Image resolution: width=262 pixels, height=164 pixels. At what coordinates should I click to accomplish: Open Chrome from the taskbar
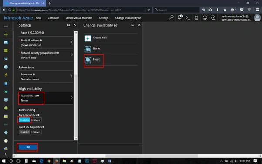49,161
